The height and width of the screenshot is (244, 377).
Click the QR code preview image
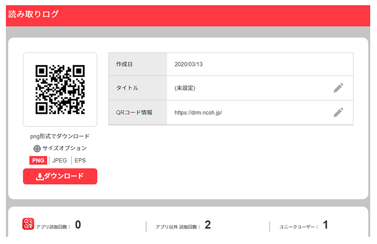pyautogui.click(x=60, y=89)
